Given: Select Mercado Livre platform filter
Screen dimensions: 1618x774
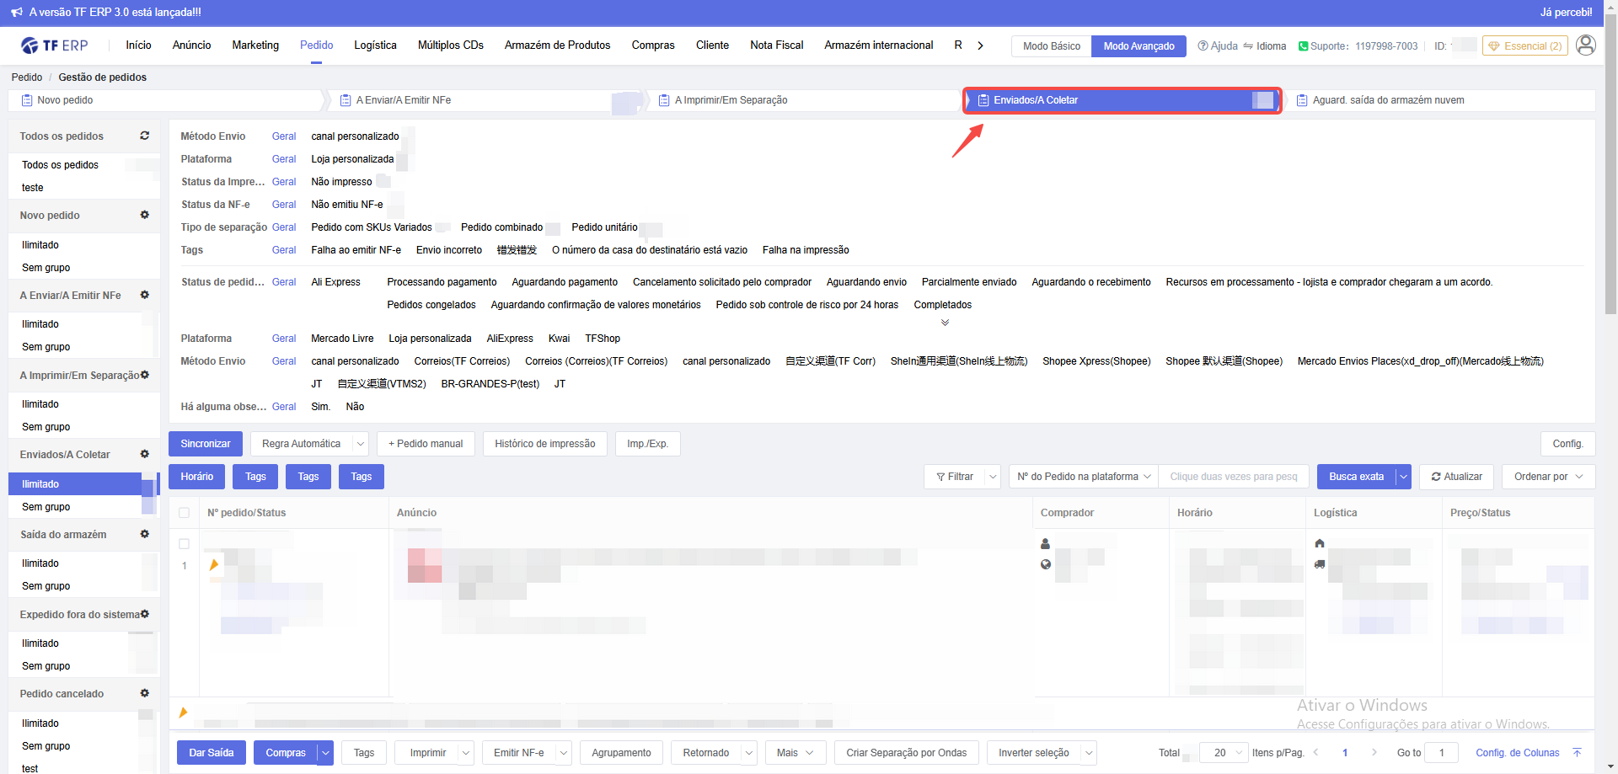Looking at the screenshot, I should coord(342,339).
